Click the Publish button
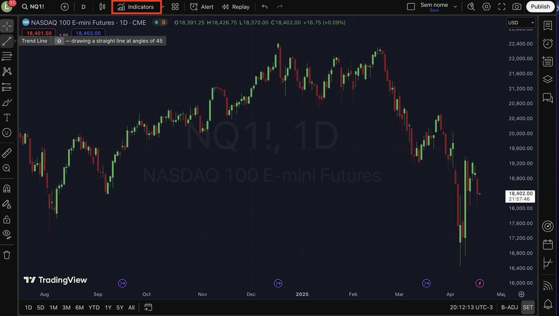This screenshot has height=316, width=559. [x=540, y=7]
